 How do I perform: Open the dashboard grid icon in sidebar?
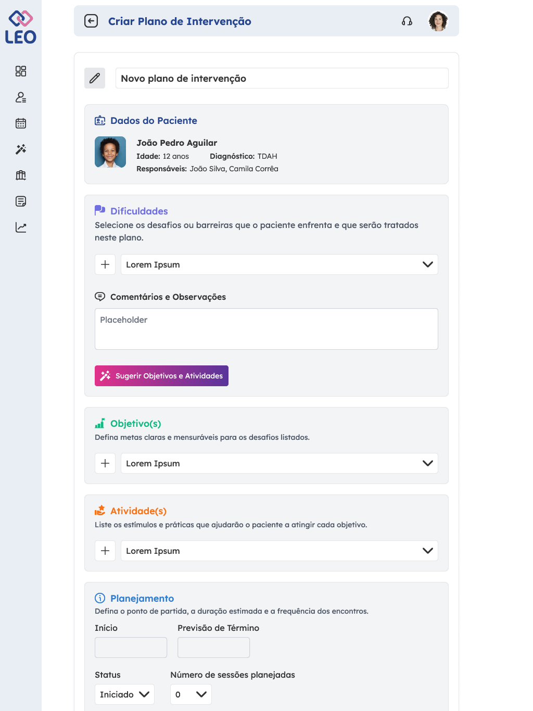[x=21, y=71]
